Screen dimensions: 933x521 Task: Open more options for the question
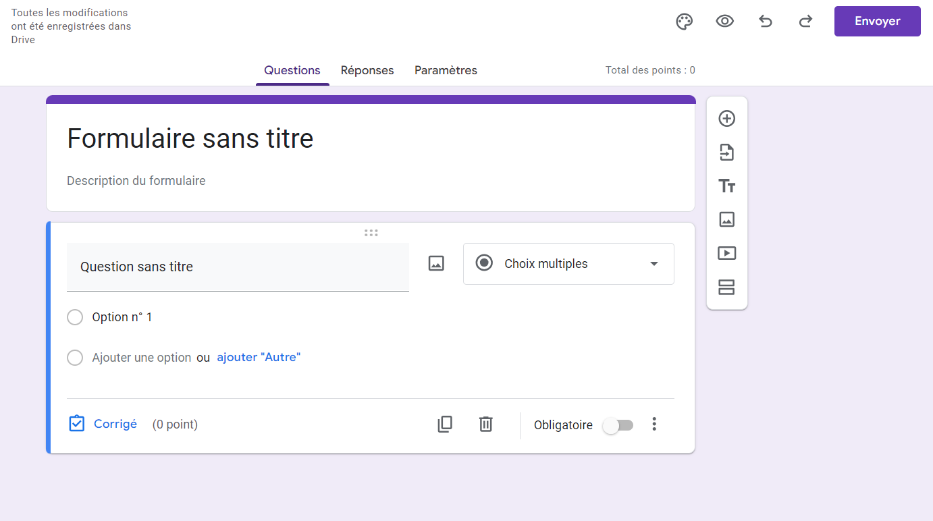tap(654, 424)
